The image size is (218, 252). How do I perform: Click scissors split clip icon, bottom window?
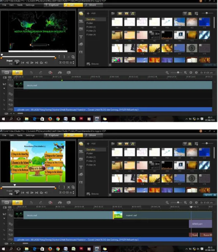click(69, 187)
